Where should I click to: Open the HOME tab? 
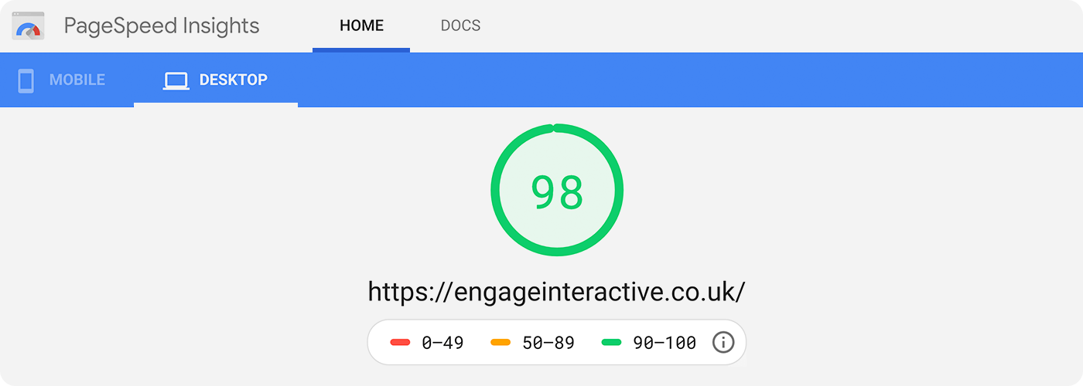coord(361,25)
